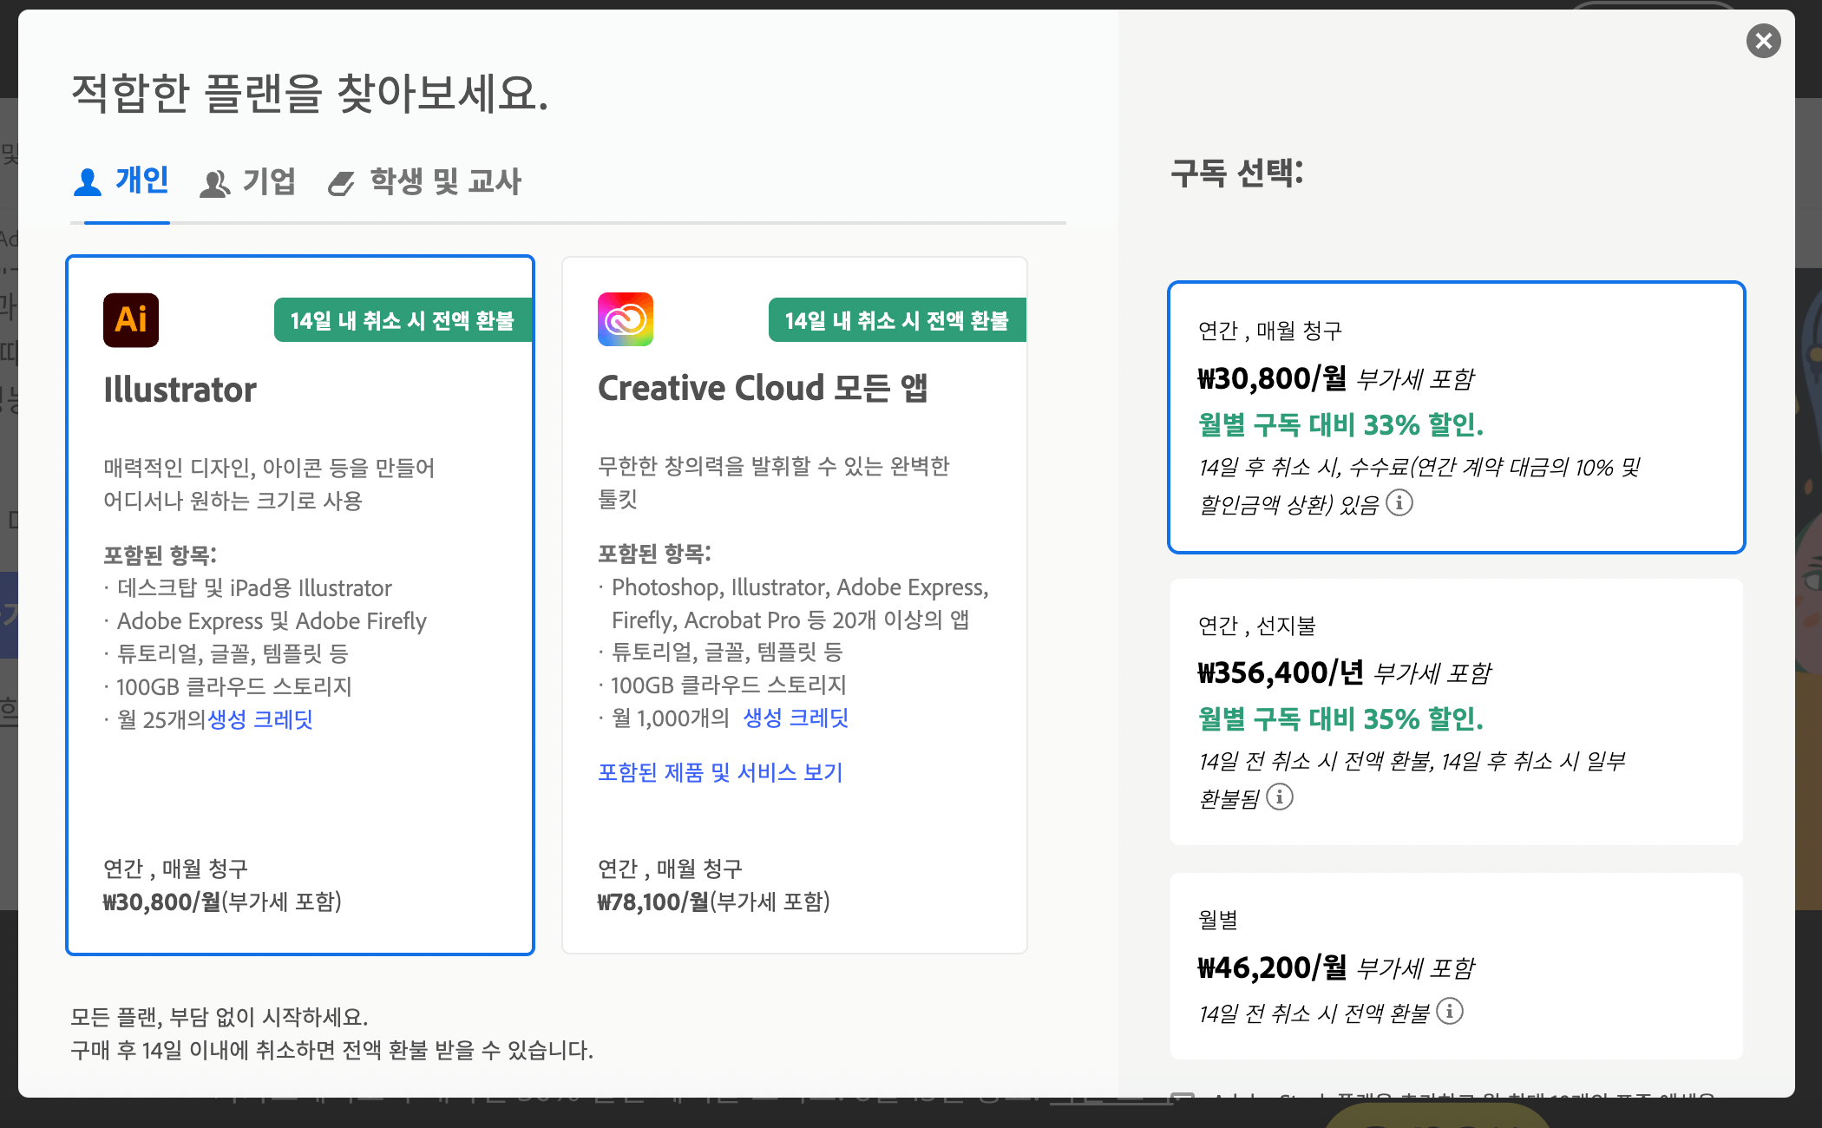Close the plan selection dialog
This screenshot has width=1822, height=1128.
[x=1763, y=41]
